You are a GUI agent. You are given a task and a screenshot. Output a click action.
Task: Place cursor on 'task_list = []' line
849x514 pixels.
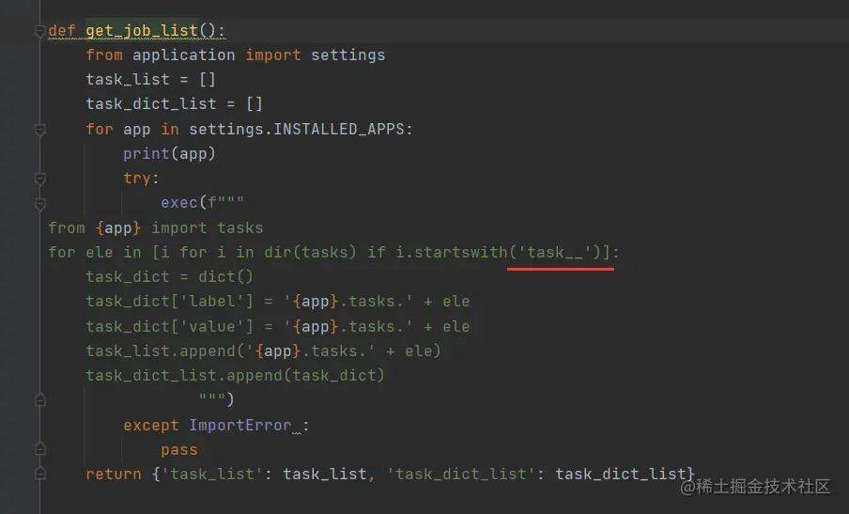pos(150,80)
